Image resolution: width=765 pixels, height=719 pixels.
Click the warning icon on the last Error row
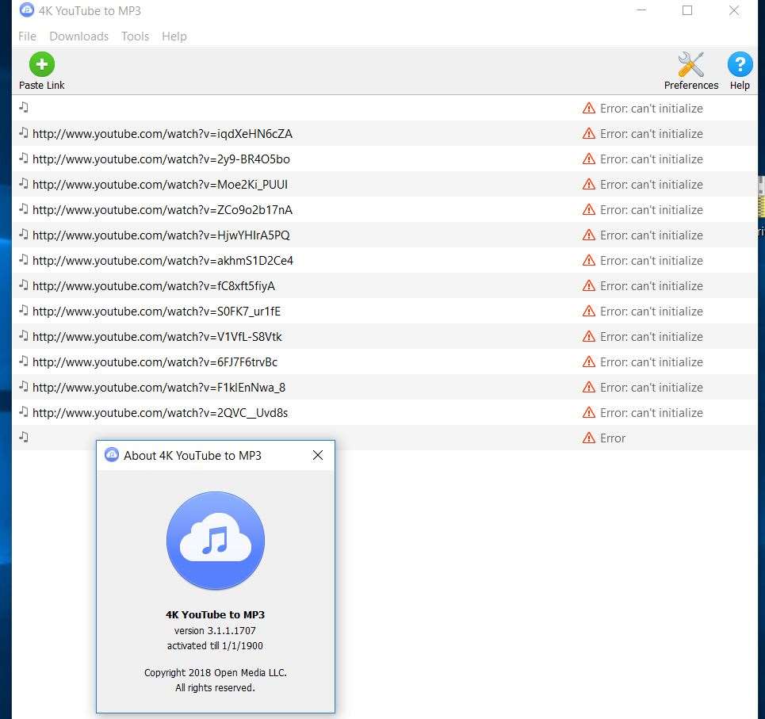click(x=588, y=438)
